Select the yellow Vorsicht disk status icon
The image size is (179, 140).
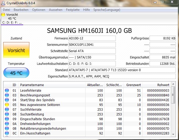[x=3, y=15]
